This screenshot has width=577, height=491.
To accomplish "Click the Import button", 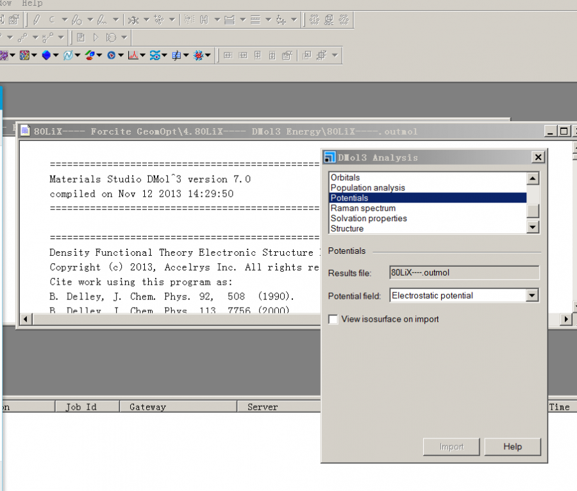I will coord(451,447).
